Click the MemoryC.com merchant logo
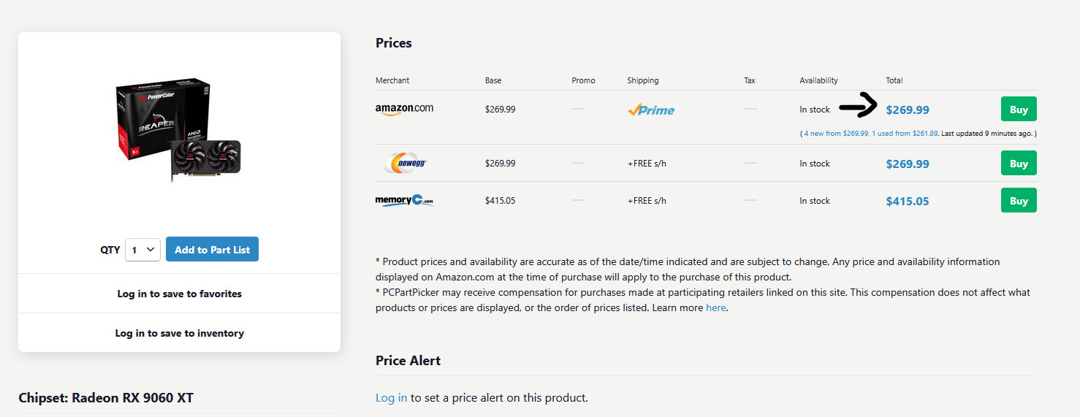Image resolution: width=1080 pixels, height=417 pixels. 404,200
